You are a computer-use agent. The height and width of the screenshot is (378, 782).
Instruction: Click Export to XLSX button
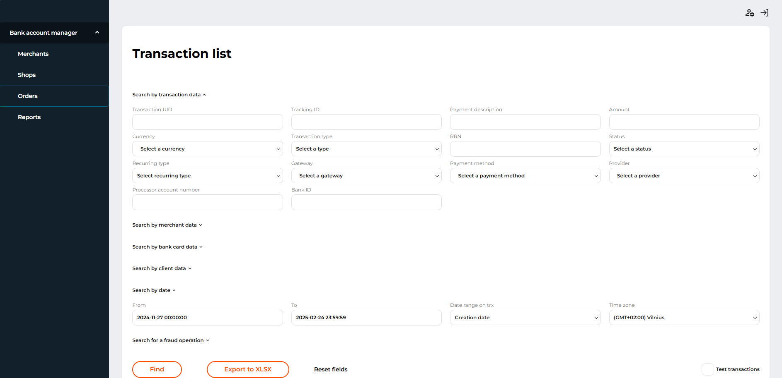(x=248, y=369)
